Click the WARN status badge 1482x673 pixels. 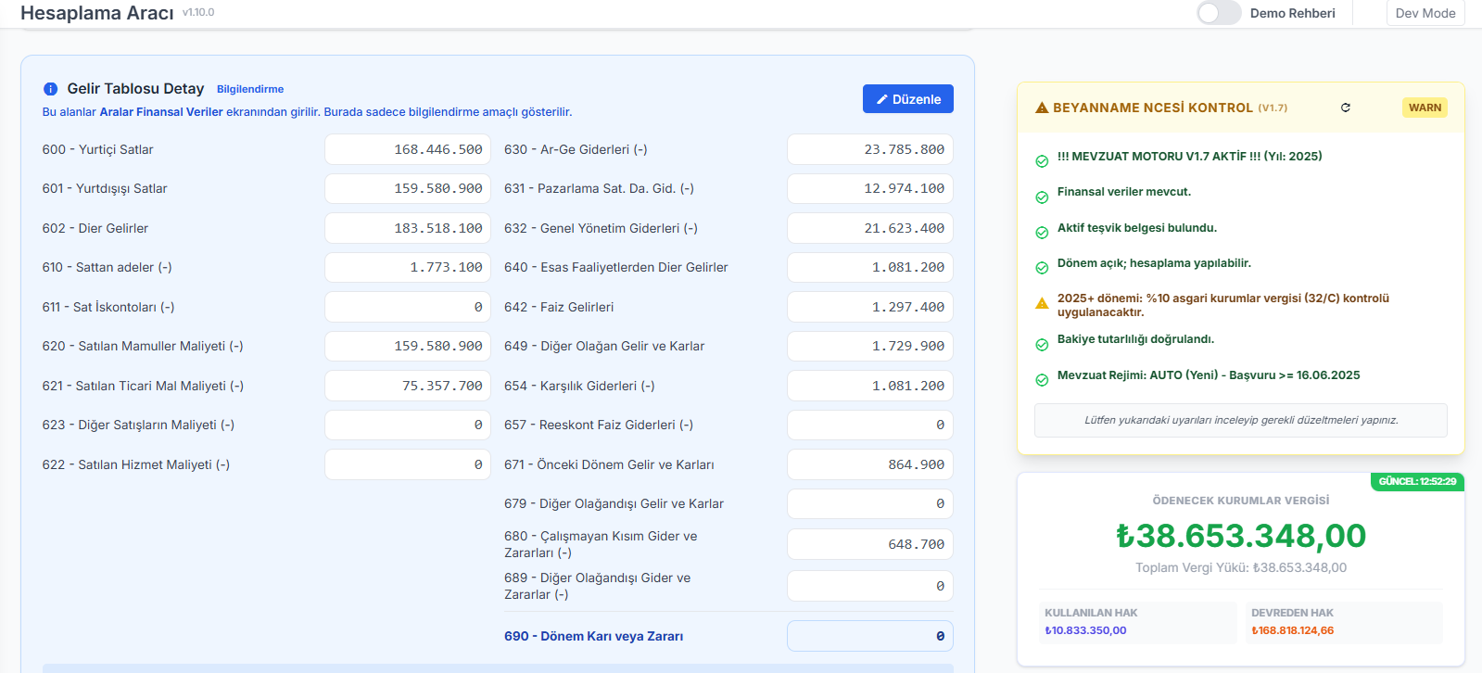point(1425,108)
